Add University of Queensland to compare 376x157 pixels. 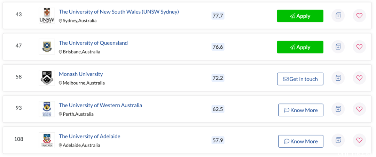[x=338, y=47]
